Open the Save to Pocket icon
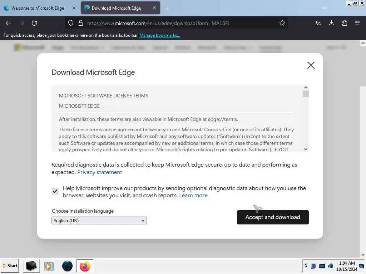This screenshot has width=366, height=274. click(x=318, y=23)
